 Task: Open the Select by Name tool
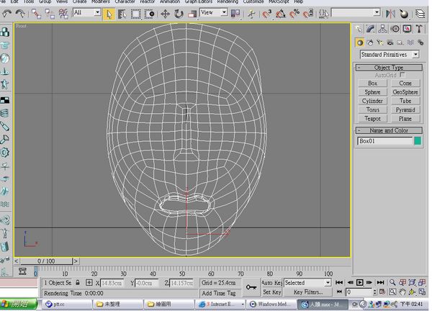pos(122,14)
